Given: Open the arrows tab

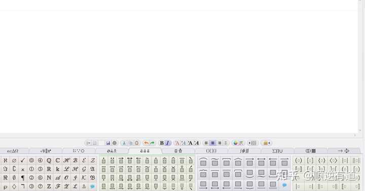Looking at the screenshot, I should pyautogui.click(x=344, y=151).
